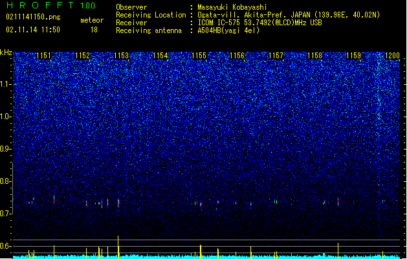
Task: Click the 1153 time marker
Action: tap(121, 56)
